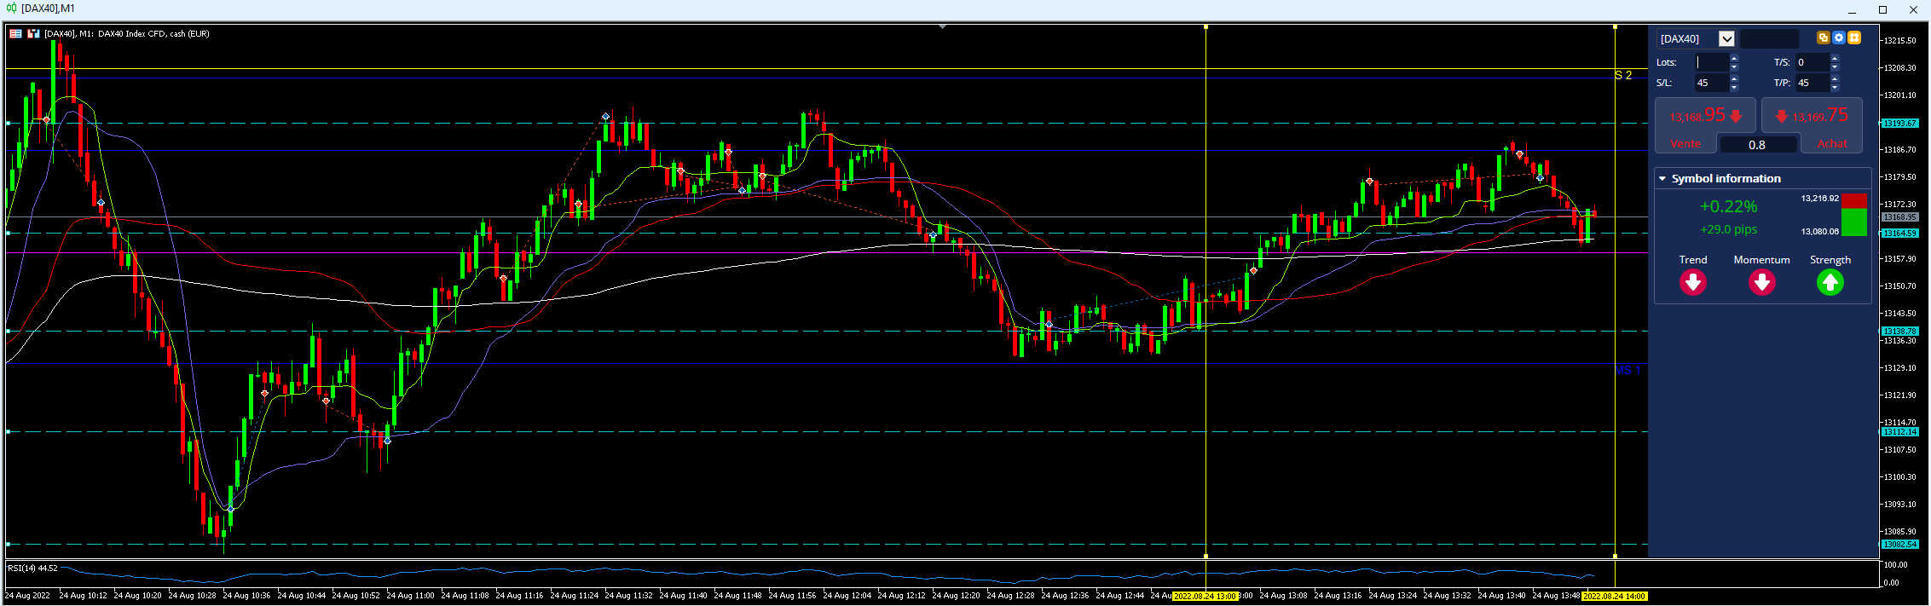Click the 2022.08.24 13:00 time marker

(x=1205, y=596)
